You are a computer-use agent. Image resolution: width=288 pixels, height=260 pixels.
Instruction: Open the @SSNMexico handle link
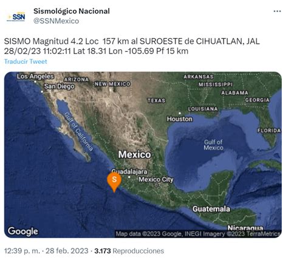(56, 21)
